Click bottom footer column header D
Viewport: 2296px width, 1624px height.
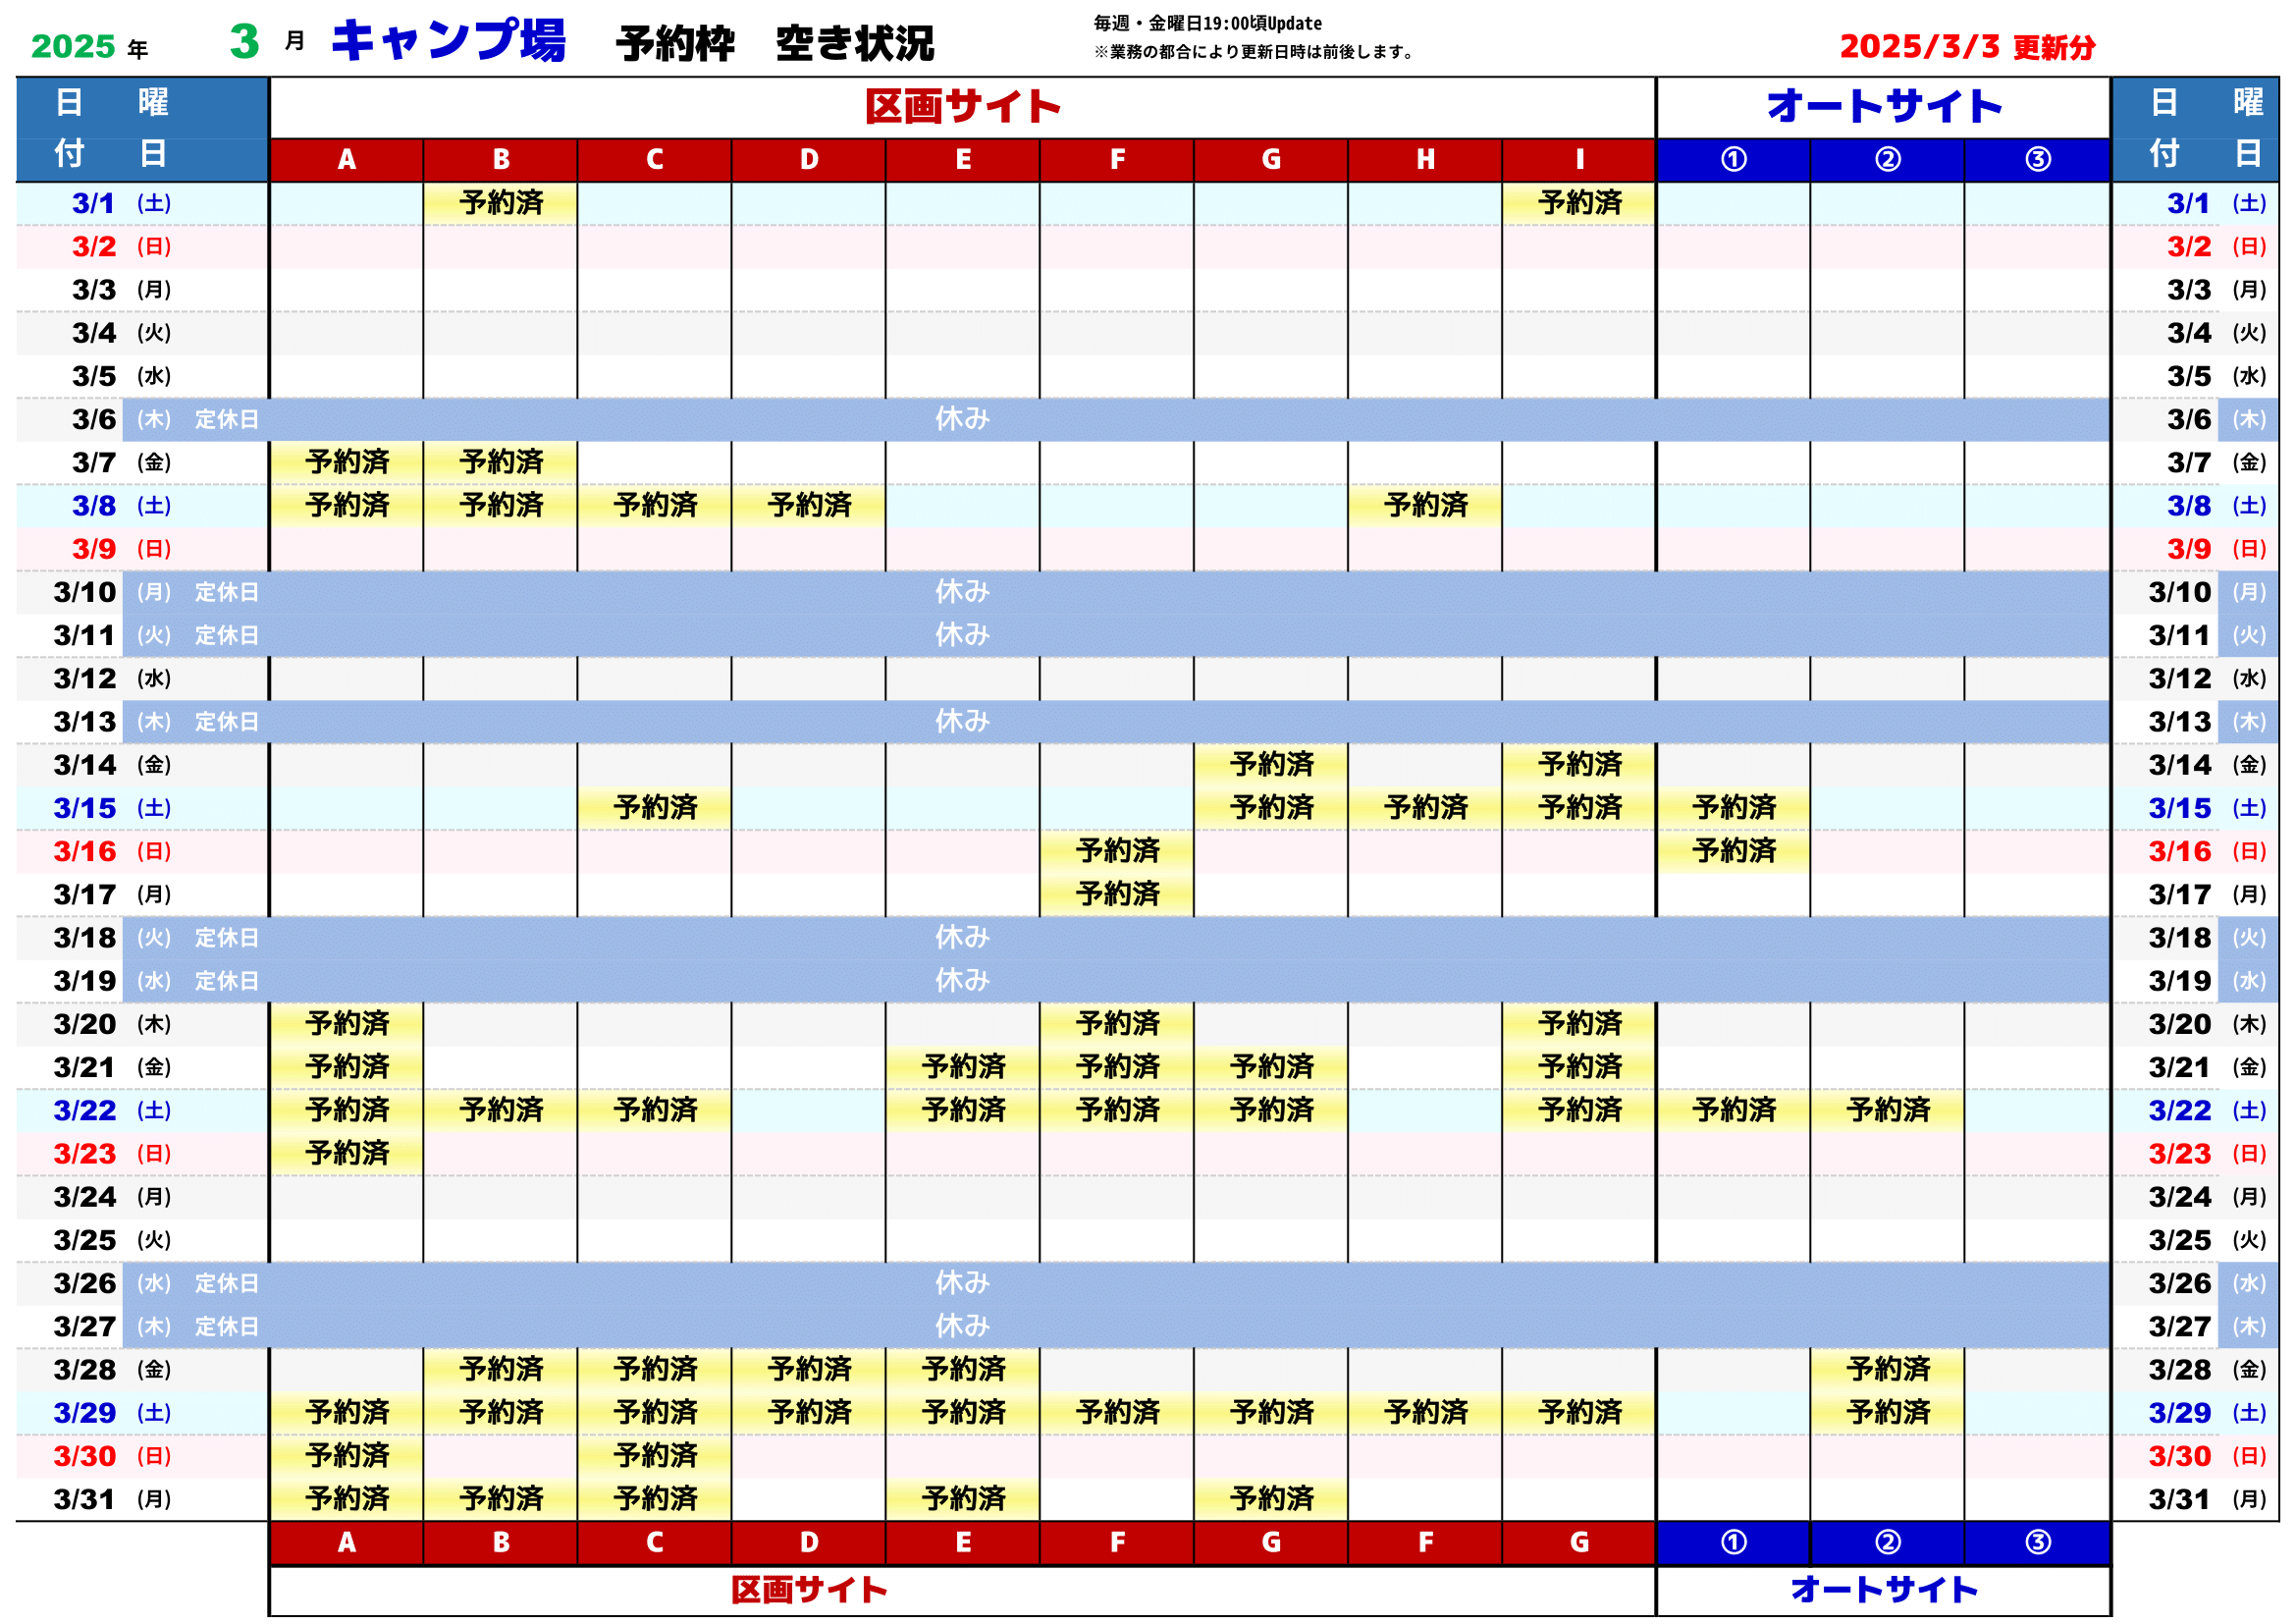(809, 1543)
